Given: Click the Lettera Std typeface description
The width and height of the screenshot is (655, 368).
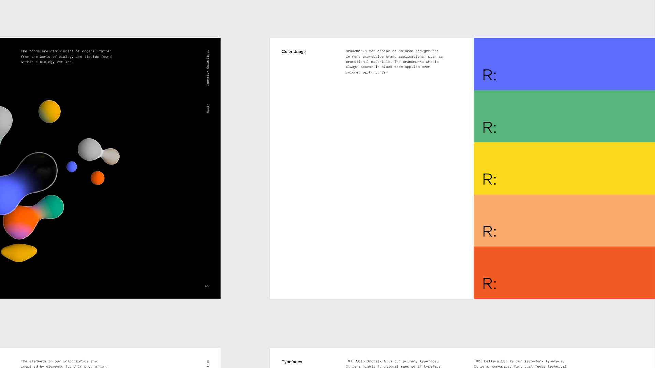Looking at the screenshot, I should click(519, 363).
